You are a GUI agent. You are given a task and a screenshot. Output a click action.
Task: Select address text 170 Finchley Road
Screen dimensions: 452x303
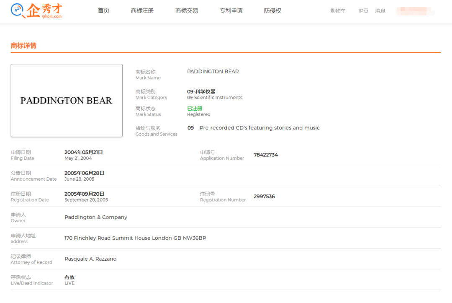click(x=135, y=238)
